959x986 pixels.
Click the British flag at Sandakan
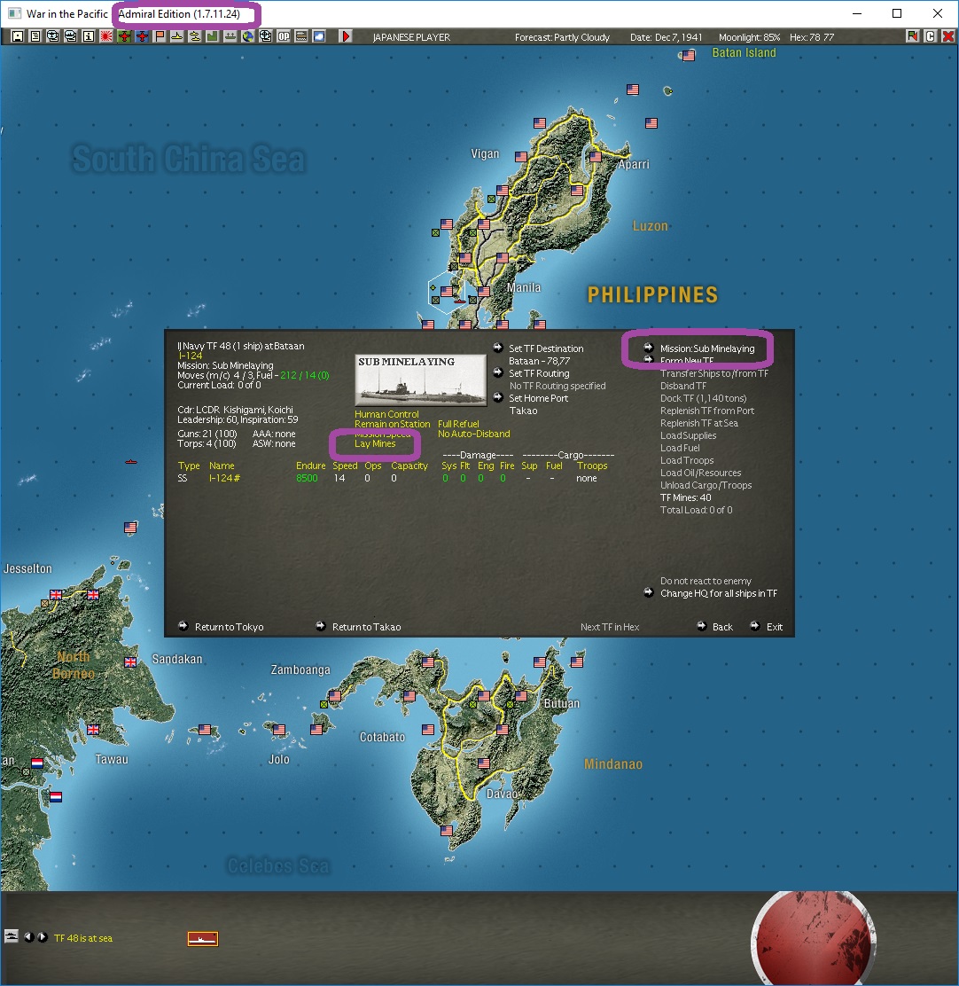(130, 661)
